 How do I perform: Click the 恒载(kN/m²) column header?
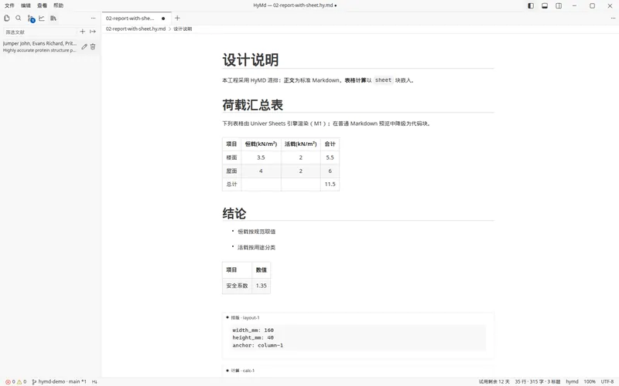click(x=261, y=144)
